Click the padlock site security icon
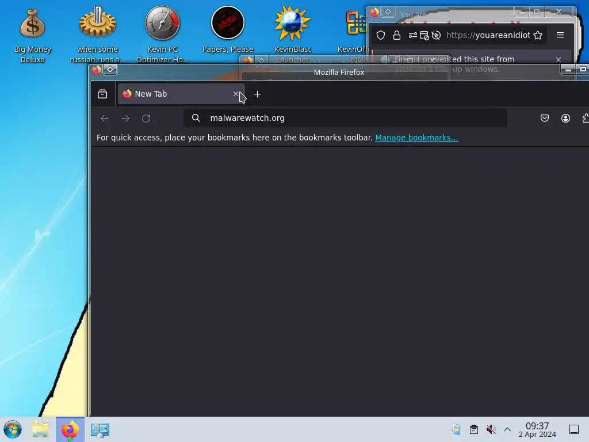 point(397,35)
